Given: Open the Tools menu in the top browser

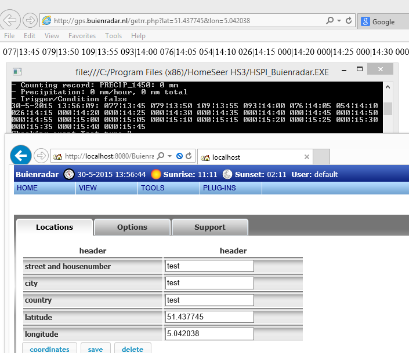Looking at the screenshot, I should point(113,36).
